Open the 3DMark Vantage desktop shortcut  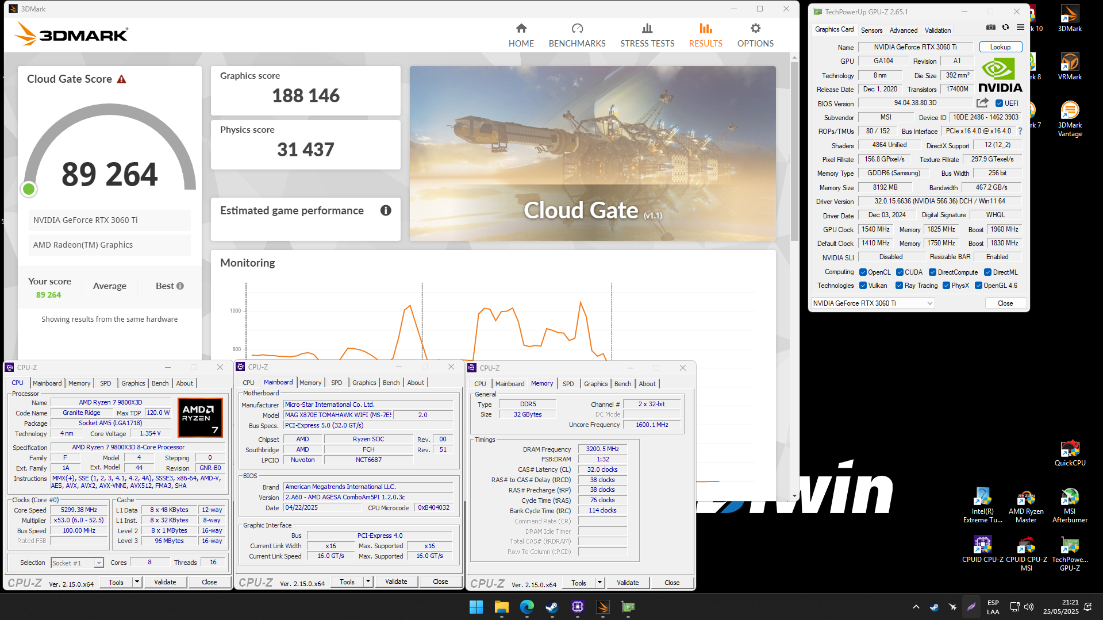pyautogui.click(x=1070, y=119)
